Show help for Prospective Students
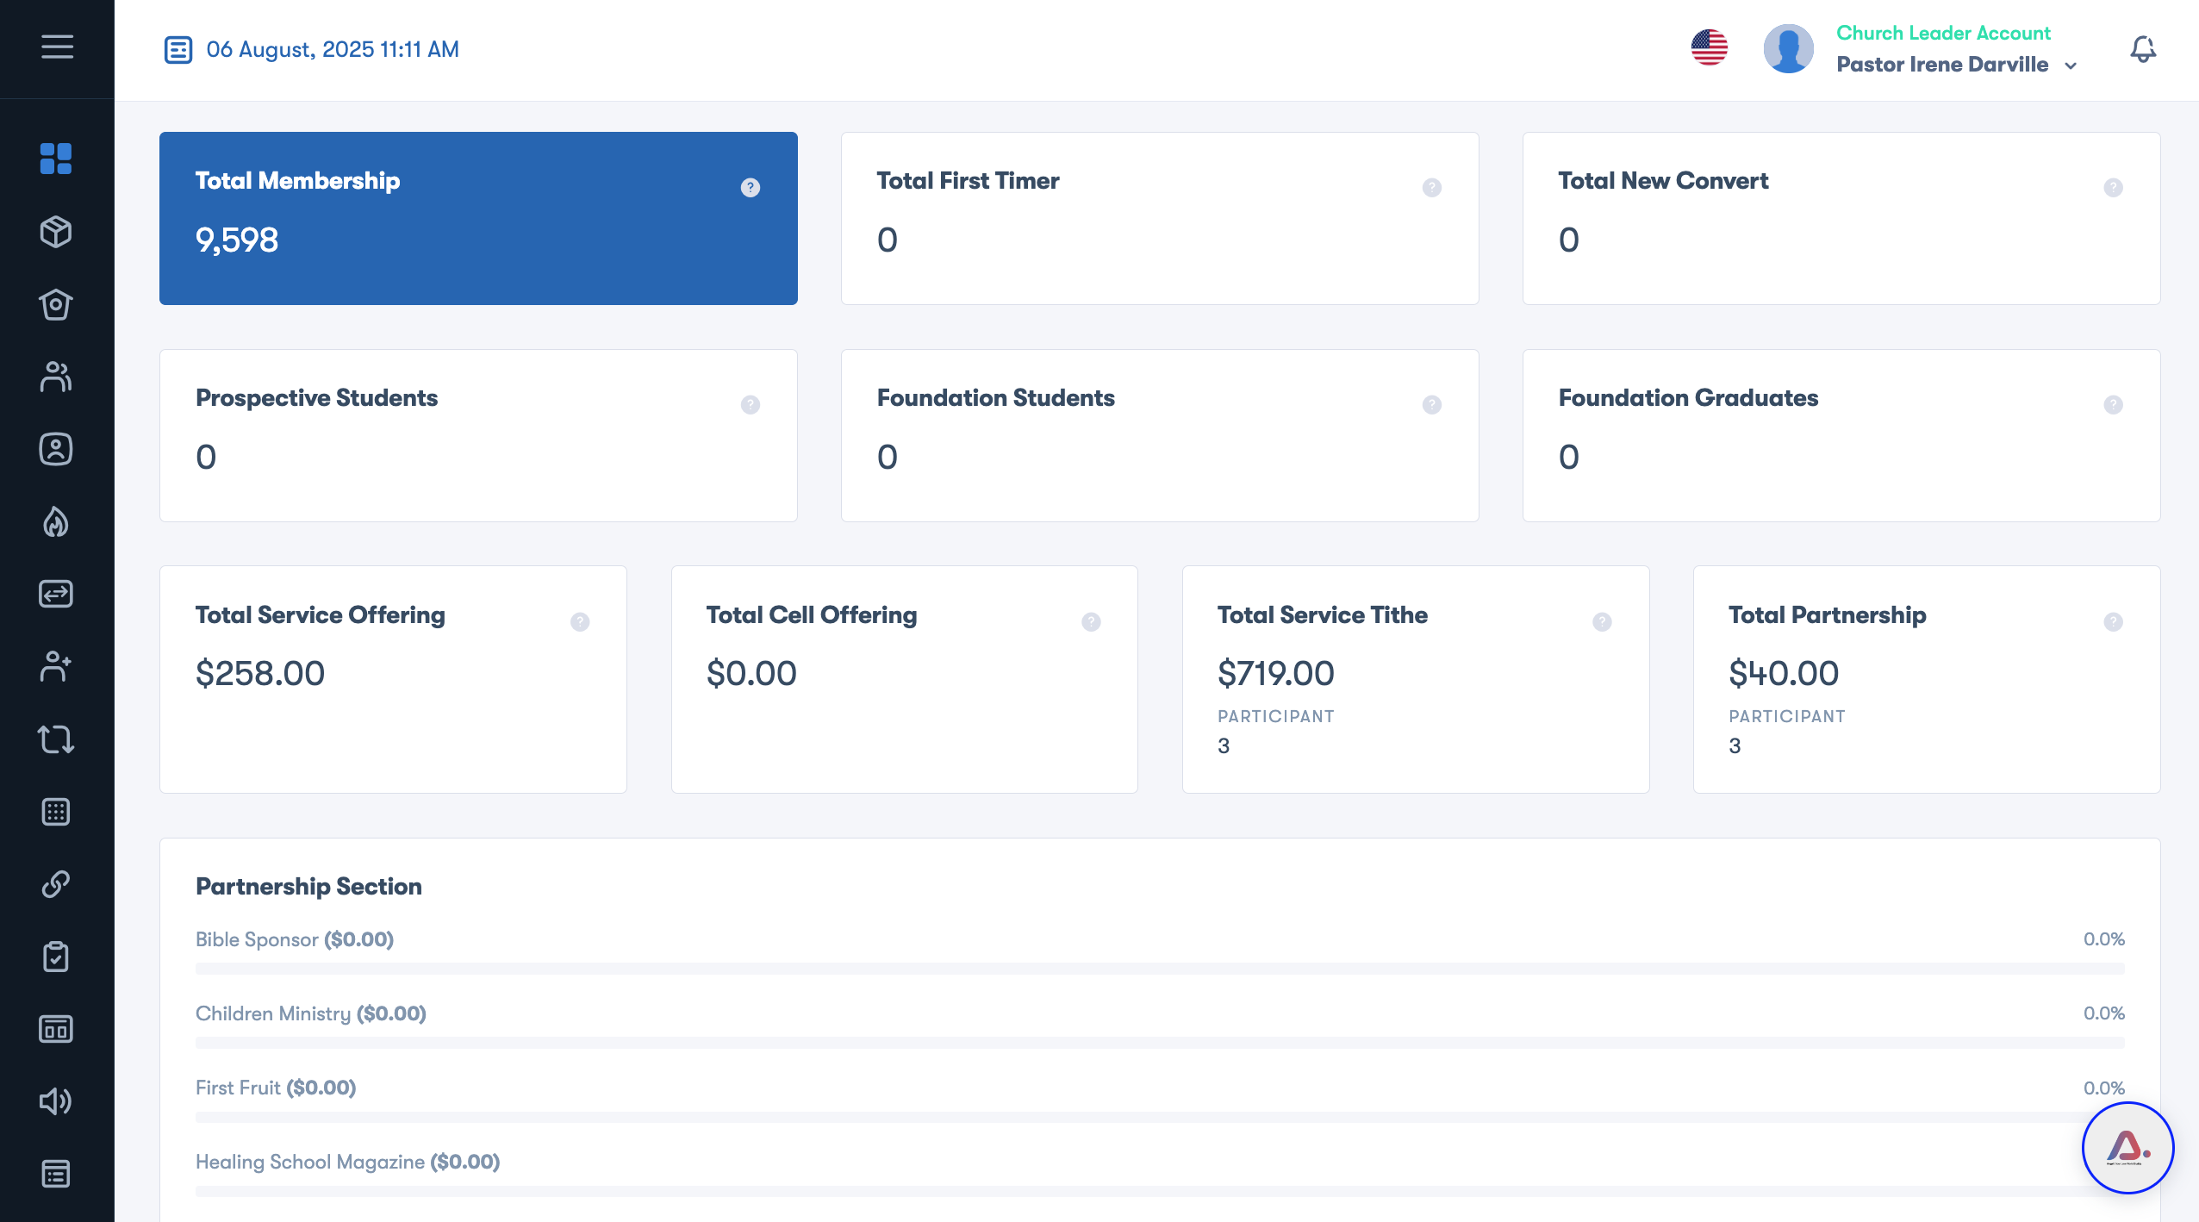The image size is (2199, 1222). pos(751,404)
